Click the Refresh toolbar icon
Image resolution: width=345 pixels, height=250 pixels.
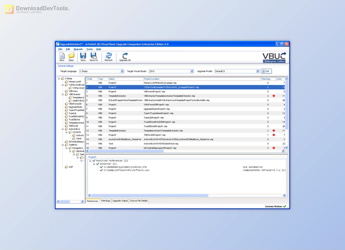[x=109, y=56]
